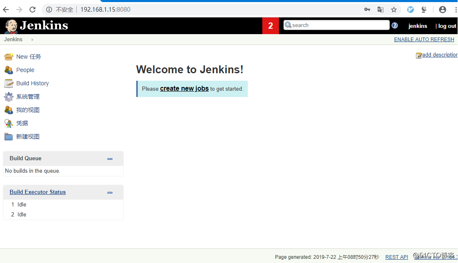The height and width of the screenshot is (263, 458).
Task: Open New 任务 menu link
Action: (29, 57)
